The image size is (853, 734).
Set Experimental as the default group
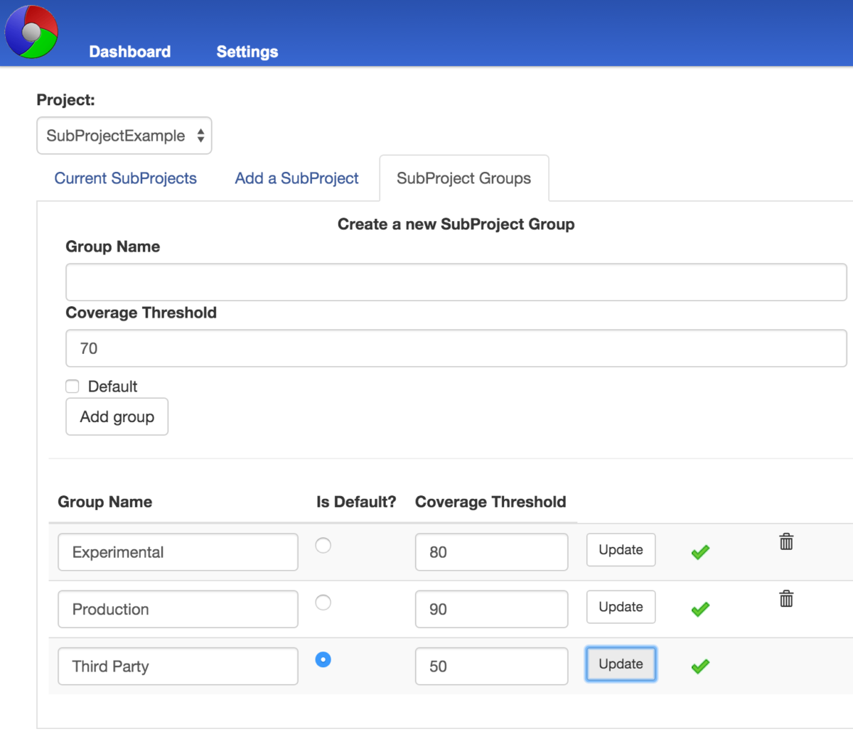(323, 545)
